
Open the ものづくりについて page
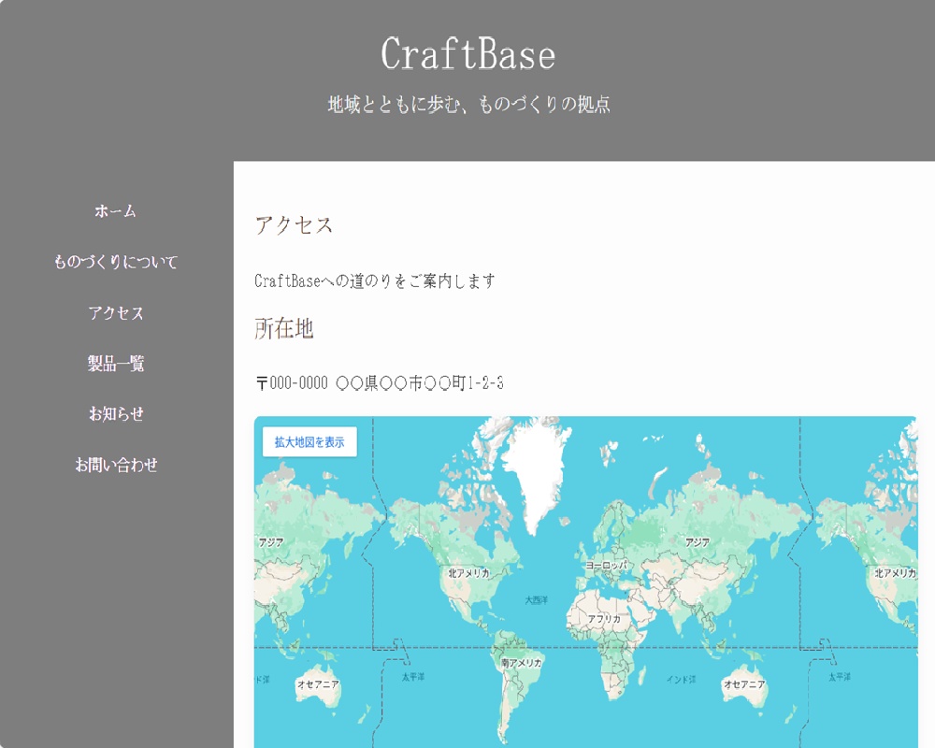tap(116, 263)
